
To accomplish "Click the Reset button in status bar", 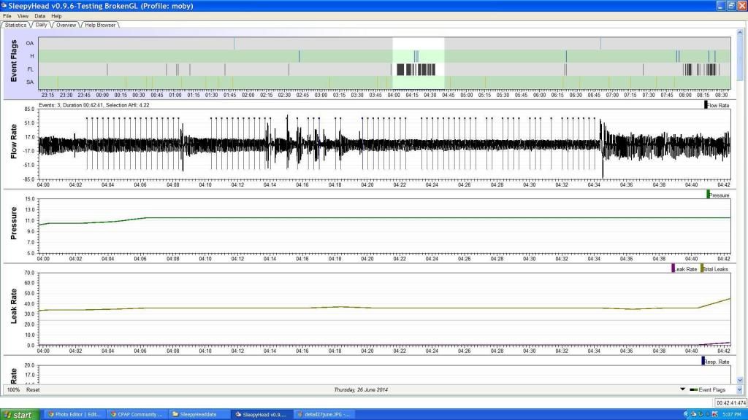I will (x=33, y=389).
